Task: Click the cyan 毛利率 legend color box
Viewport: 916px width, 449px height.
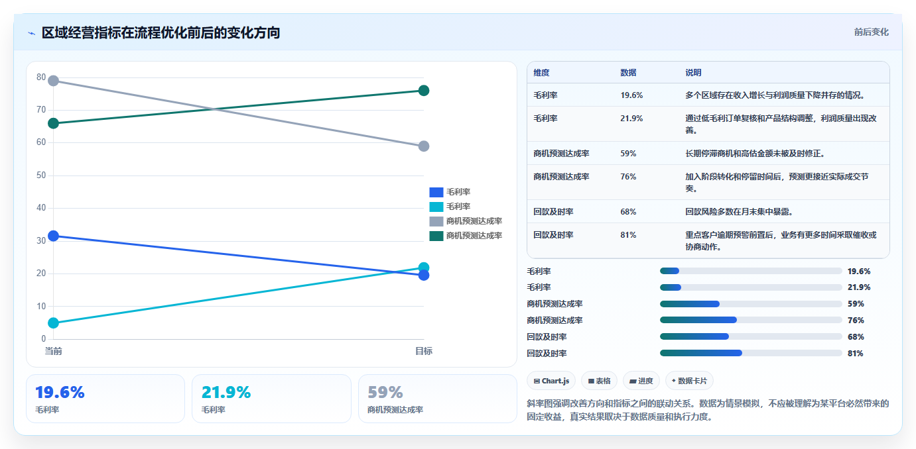Action: click(436, 207)
